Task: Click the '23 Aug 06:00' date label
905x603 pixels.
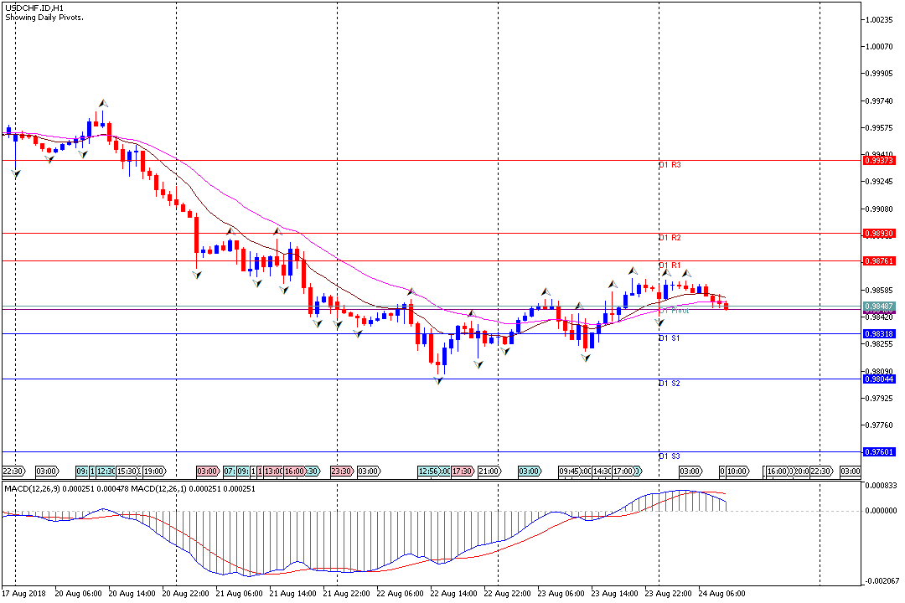Action: [x=561, y=593]
